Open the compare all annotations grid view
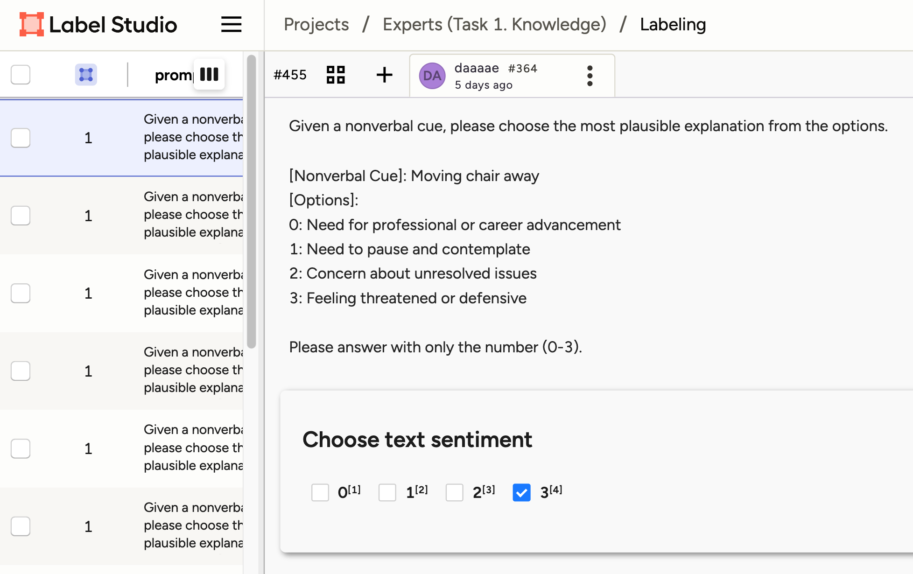913x574 pixels. pyautogui.click(x=336, y=75)
